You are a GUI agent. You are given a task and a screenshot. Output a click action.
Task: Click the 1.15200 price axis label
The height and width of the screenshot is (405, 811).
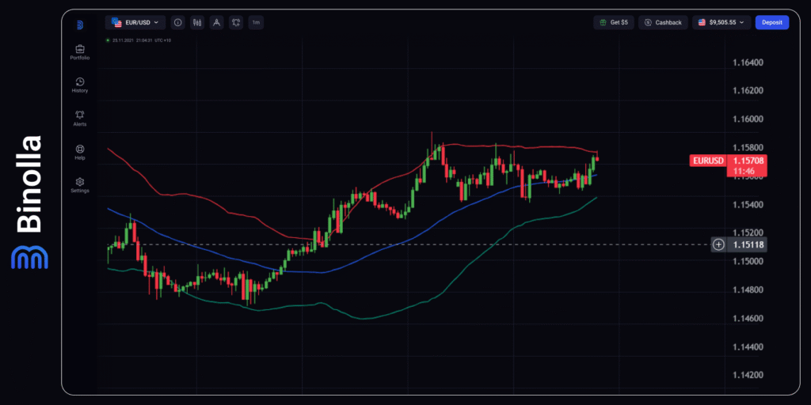click(748, 233)
